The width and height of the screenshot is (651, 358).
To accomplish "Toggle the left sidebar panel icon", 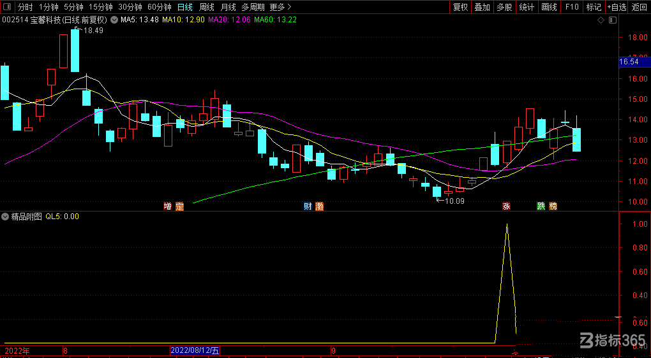I will (x=7, y=7).
